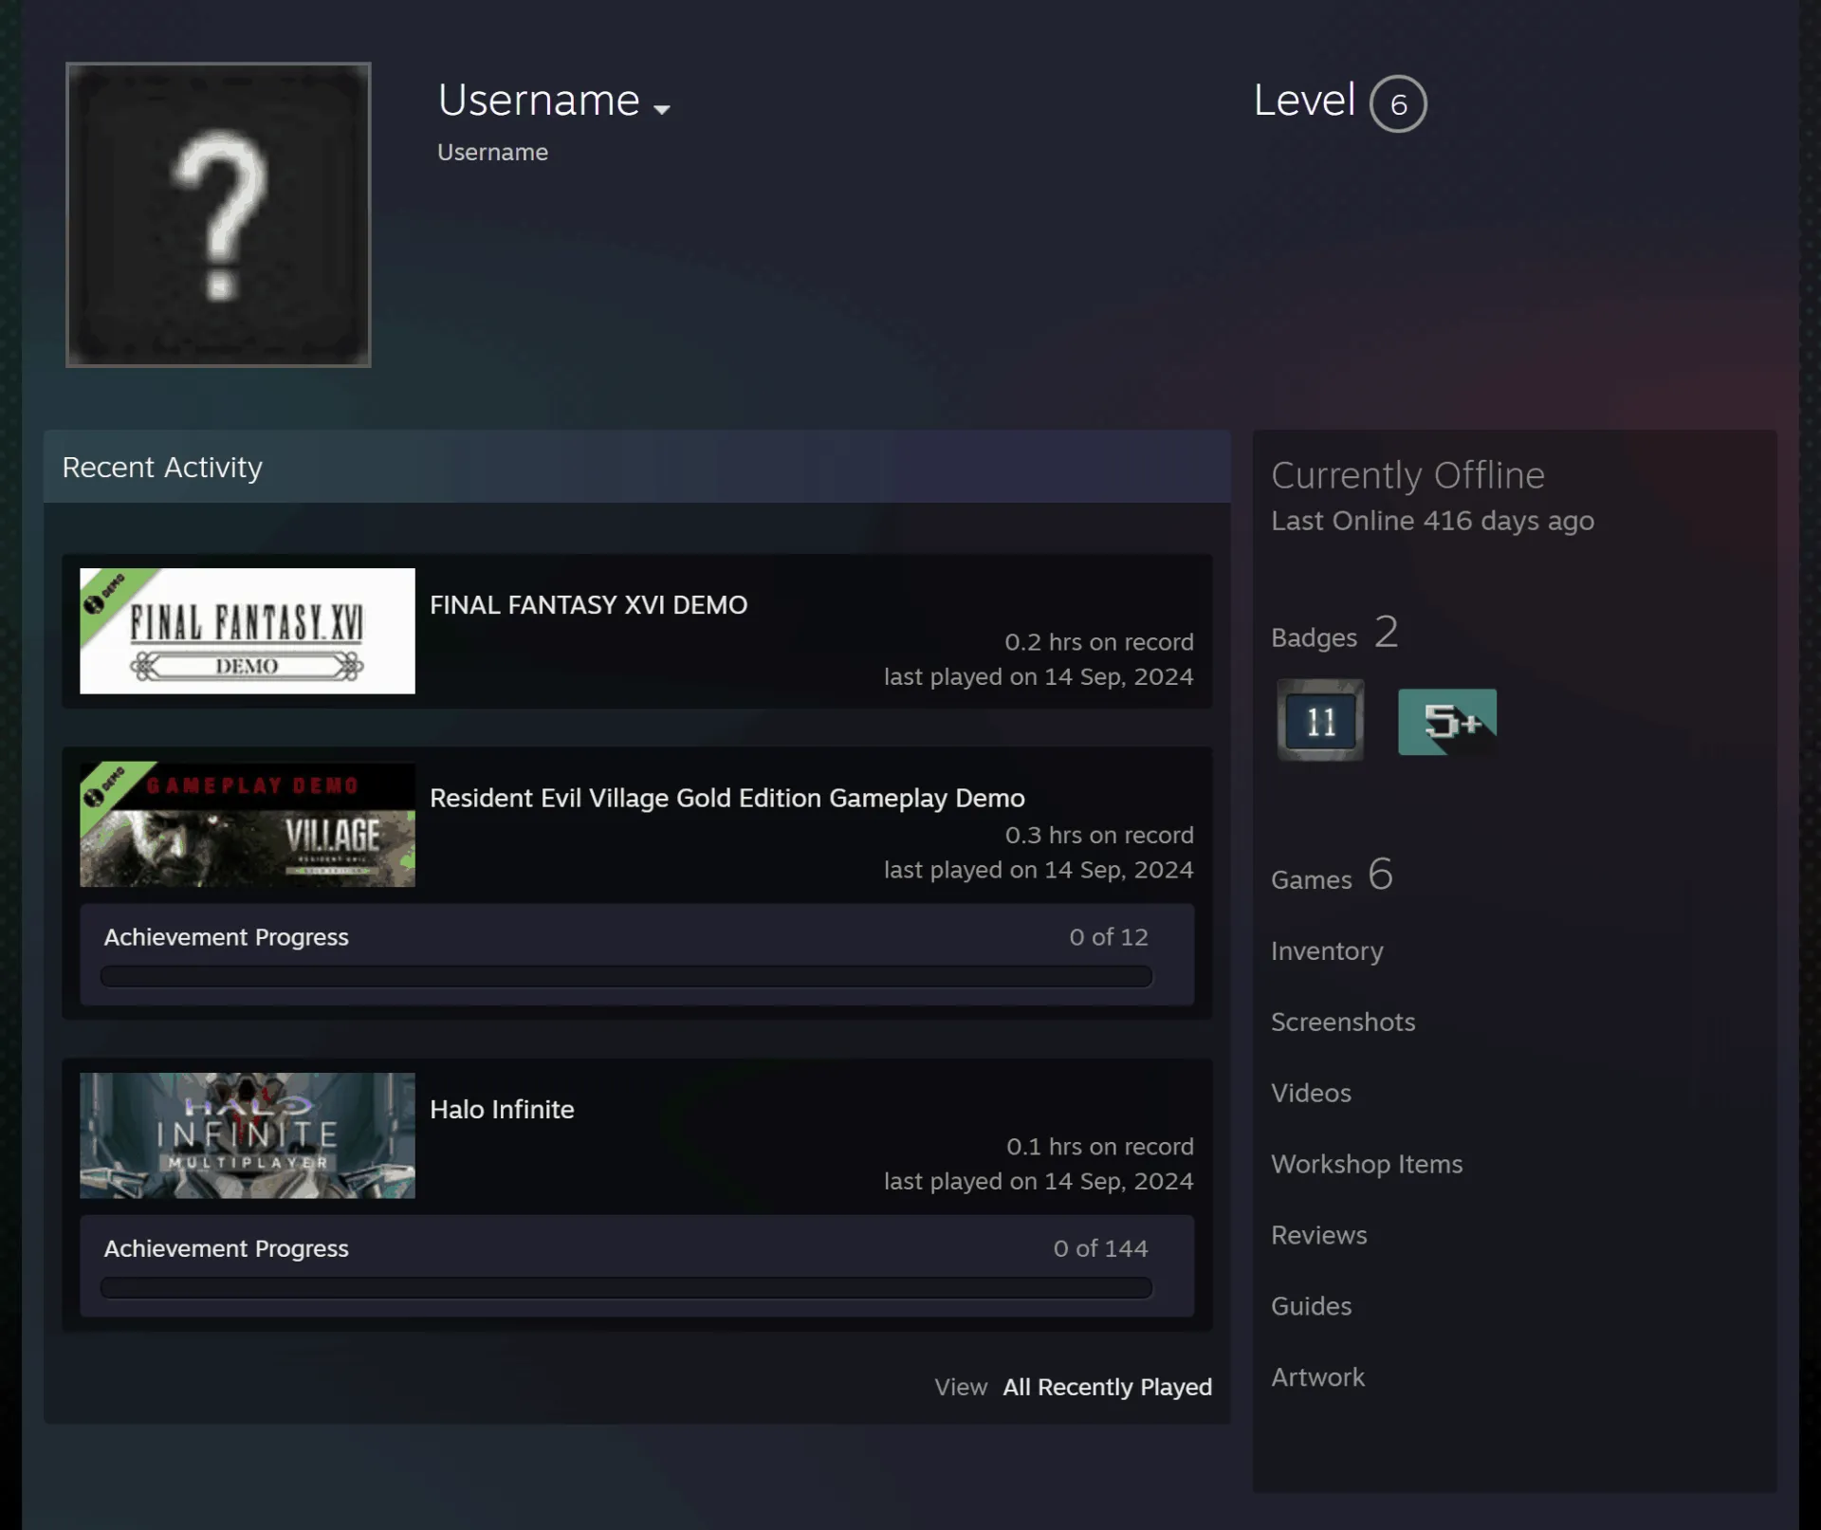Screen dimensions: 1821x1530
Task: Click 'Last Online 416 days ago' text
Action: pyautogui.click(x=1432, y=522)
